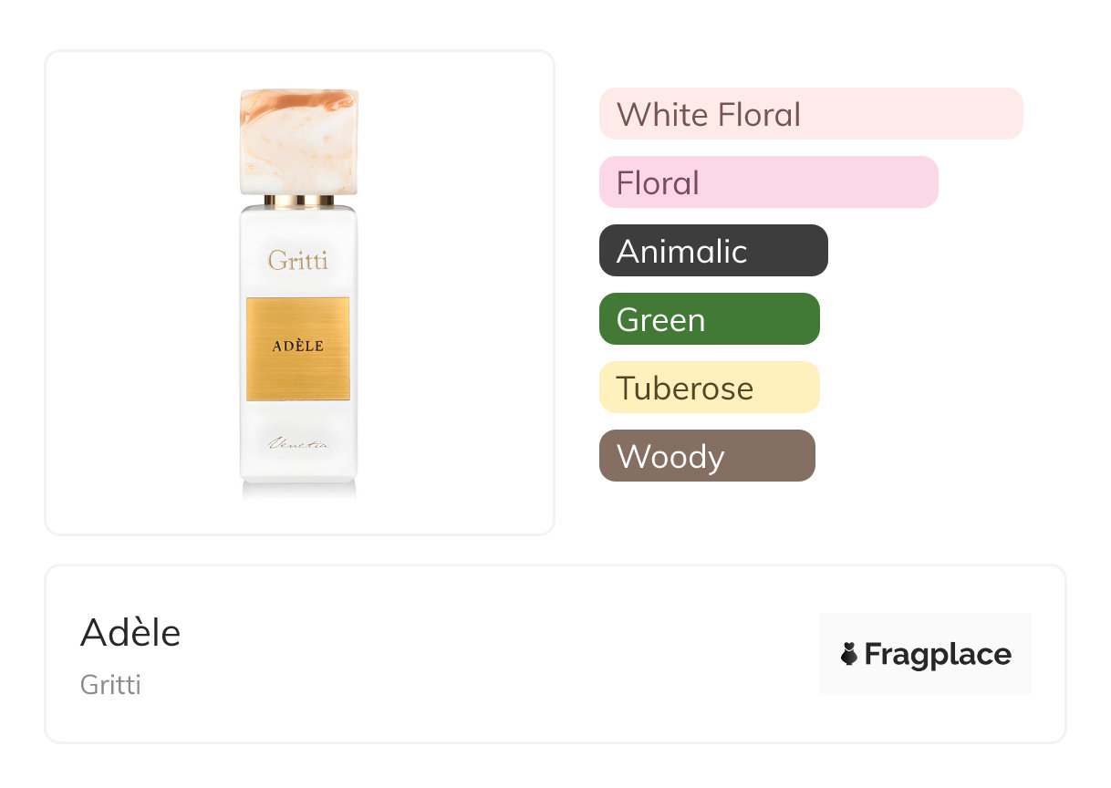The height and width of the screenshot is (788, 1111).
Task: Pick the Green accord bar
Action: coord(709,319)
